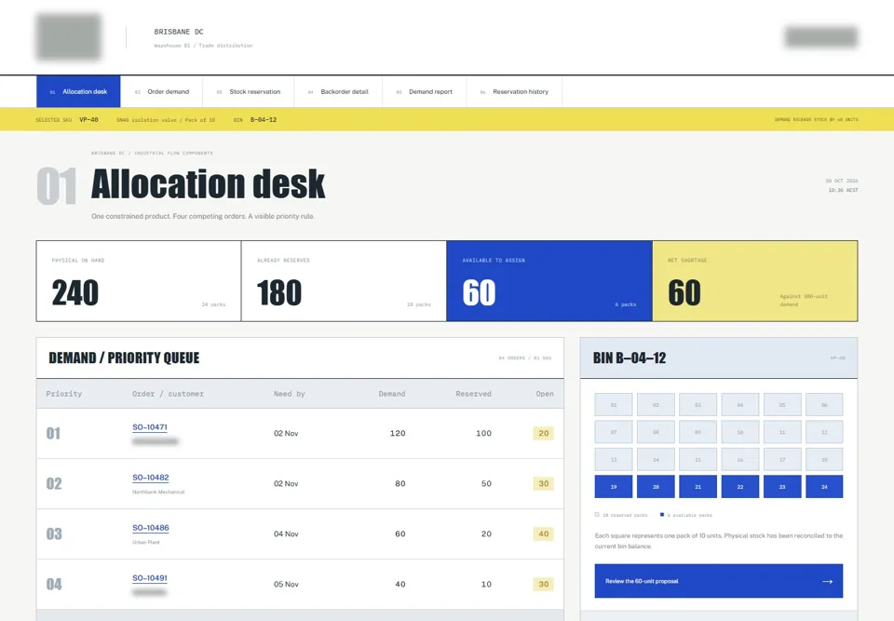Screen dimensions: 894x621
Task: Open the Demand report tab
Action: coord(425,91)
